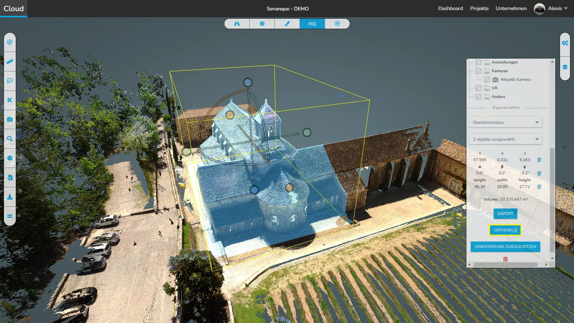Open the import file tool
This screenshot has width=574, height=323.
click(x=10, y=177)
